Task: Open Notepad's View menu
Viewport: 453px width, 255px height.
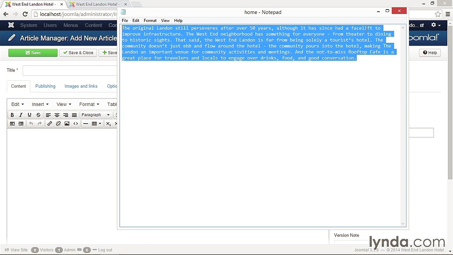Action: [165, 21]
